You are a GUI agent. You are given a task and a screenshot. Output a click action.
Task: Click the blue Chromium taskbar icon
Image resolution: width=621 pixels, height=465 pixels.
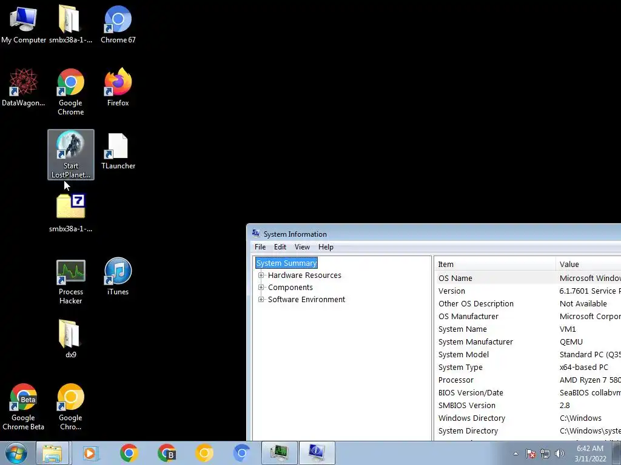tap(241, 453)
